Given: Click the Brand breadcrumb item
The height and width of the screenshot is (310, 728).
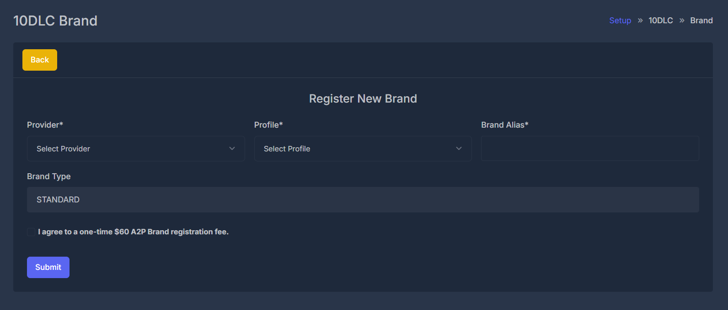Looking at the screenshot, I should point(701,21).
